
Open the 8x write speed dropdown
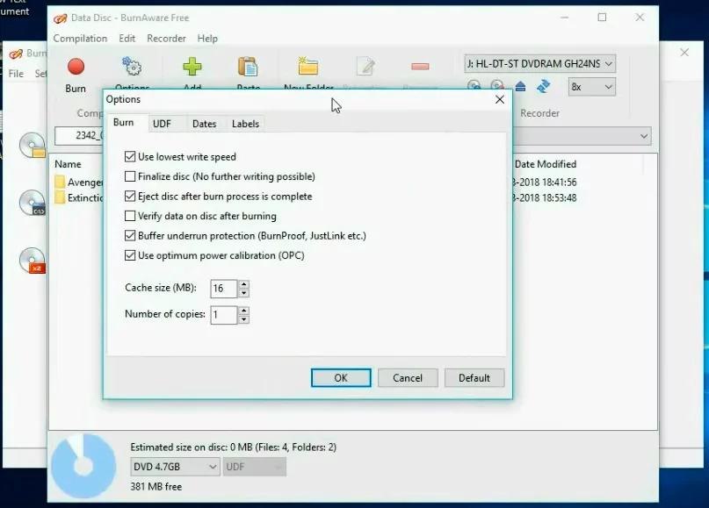[x=591, y=87]
